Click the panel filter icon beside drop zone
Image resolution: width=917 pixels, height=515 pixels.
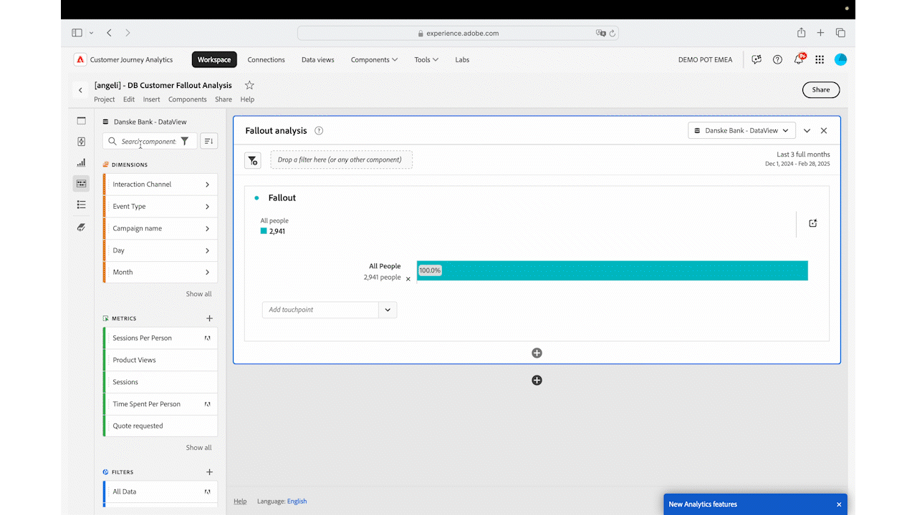click(x=253, y=160)
